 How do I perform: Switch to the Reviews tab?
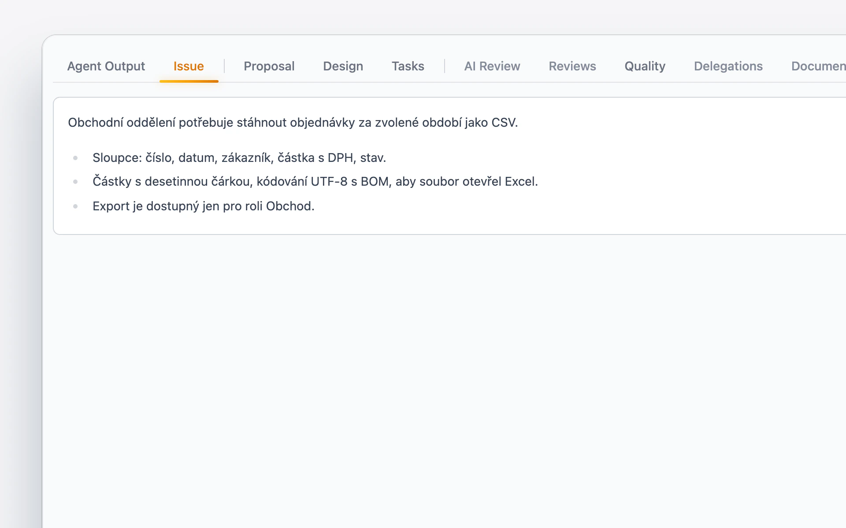(x=572, y=66)
